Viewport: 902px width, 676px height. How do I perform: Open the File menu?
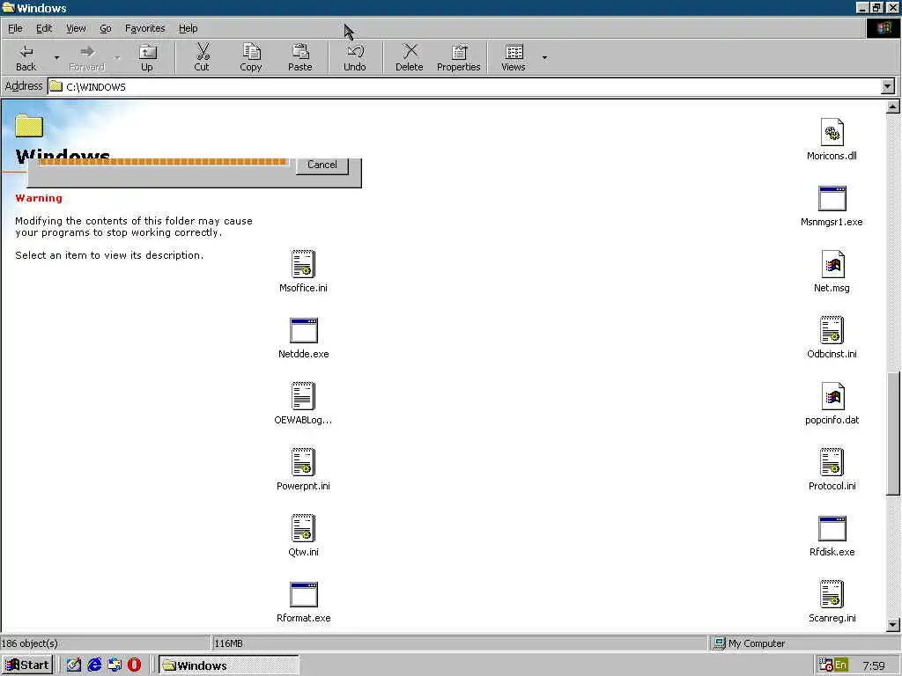click(x=15, y=28)
